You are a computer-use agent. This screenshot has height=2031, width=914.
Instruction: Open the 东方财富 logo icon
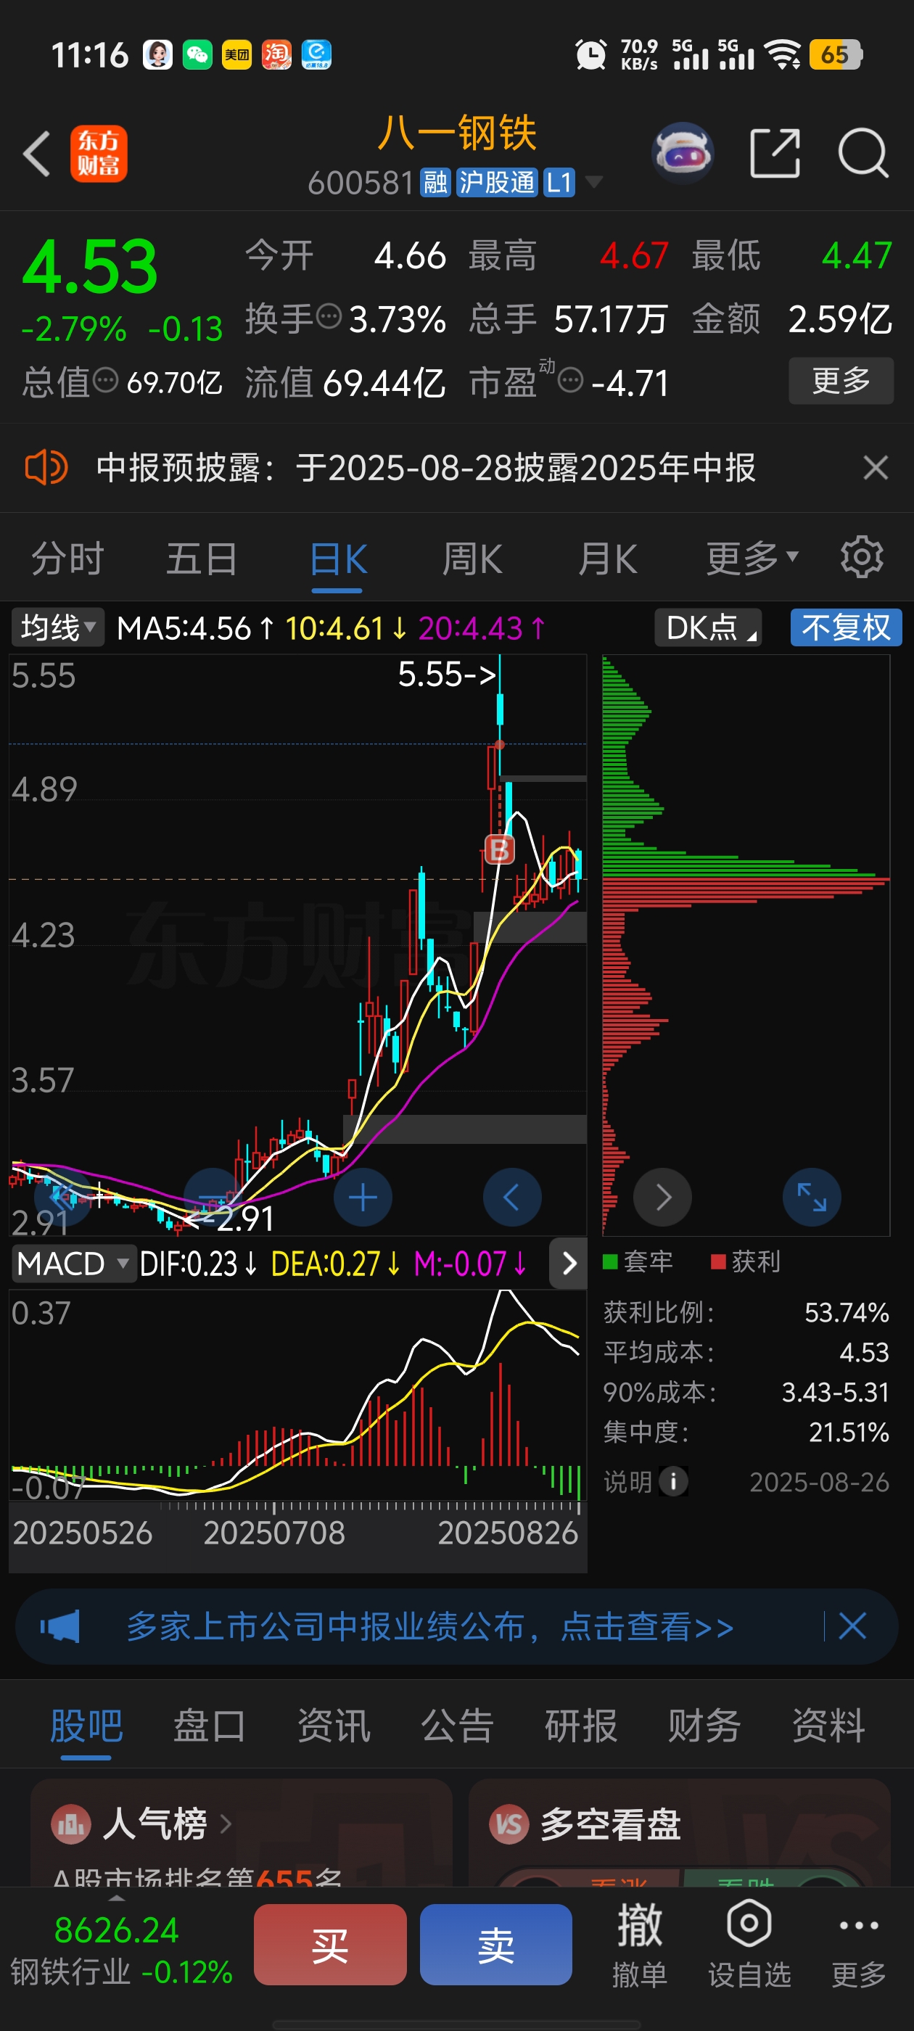[x=99, y=154]
